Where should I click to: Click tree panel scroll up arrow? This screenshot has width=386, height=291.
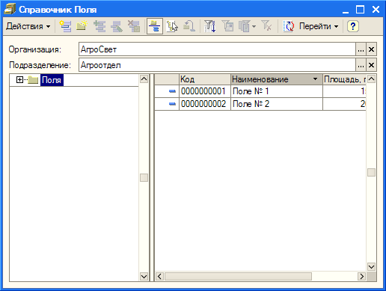[144, 79]
